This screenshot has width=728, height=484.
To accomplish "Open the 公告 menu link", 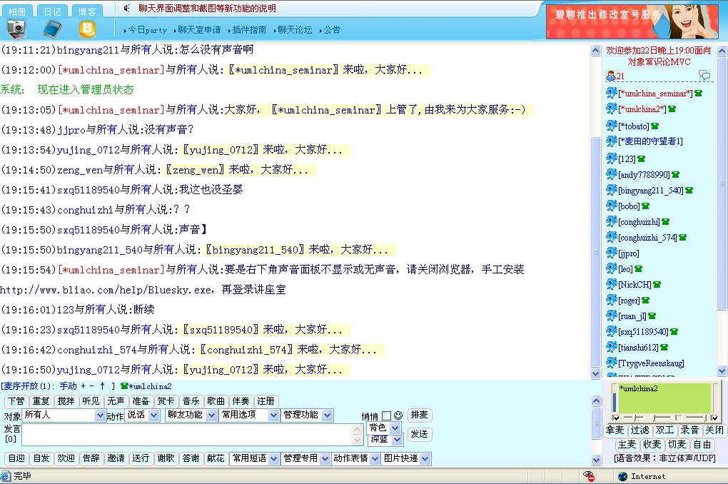I will (332, 30).
